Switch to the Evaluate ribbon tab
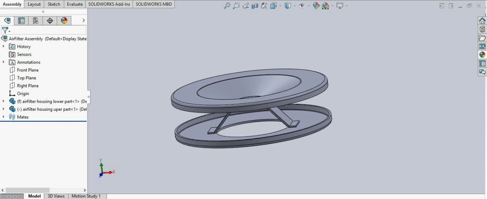This screenshot has width=487, height=199. [75, 4]
